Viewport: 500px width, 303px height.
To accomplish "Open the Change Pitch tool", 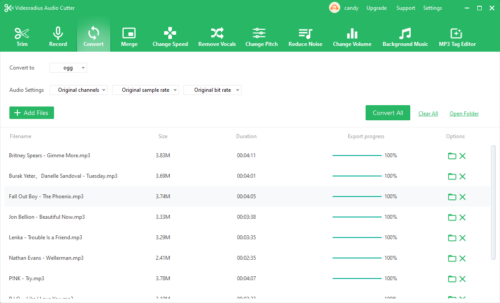I will 262,37.
